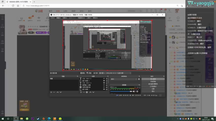Refresh the browser page
This screenshot has height=121, width=216.
[13, 6]
